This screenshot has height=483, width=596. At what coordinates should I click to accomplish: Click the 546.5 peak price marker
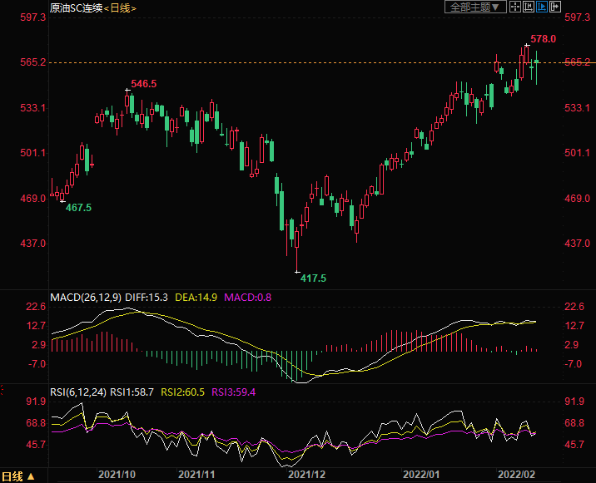coord(144,84)
